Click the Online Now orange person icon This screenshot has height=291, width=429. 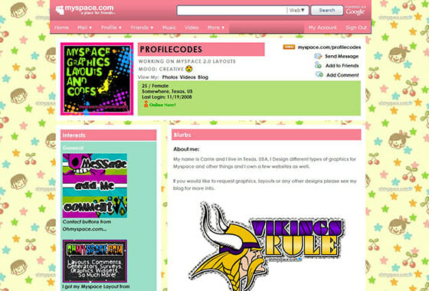point(146,104)
